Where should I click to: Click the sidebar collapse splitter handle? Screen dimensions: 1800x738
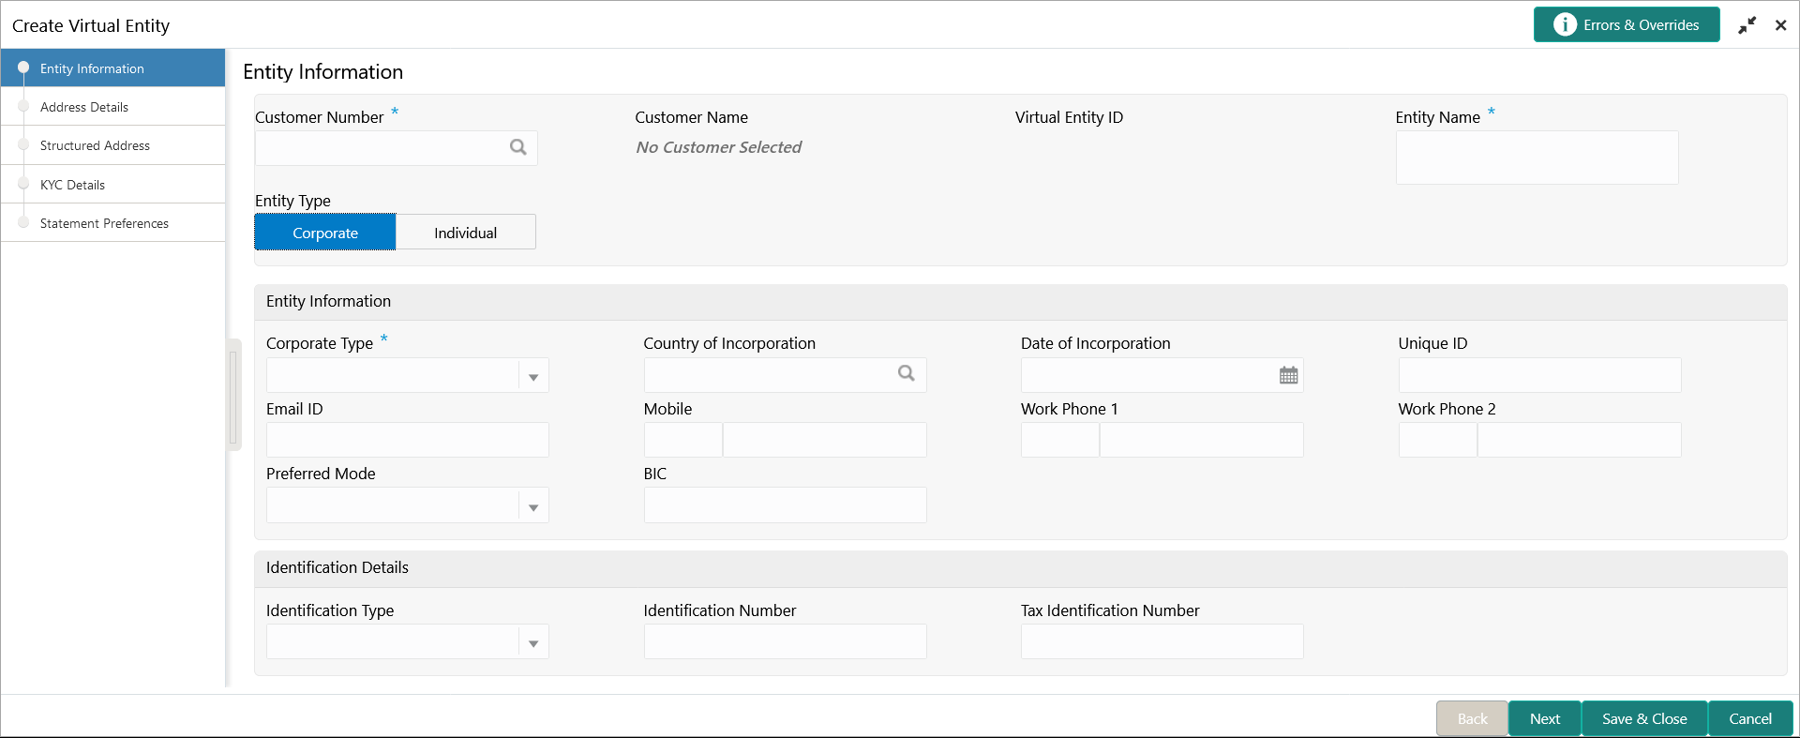233,394
